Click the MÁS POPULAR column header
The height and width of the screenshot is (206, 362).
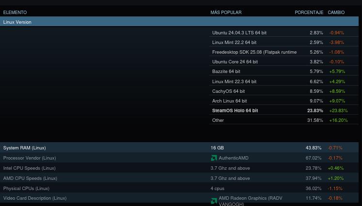[x=226, y=13]
